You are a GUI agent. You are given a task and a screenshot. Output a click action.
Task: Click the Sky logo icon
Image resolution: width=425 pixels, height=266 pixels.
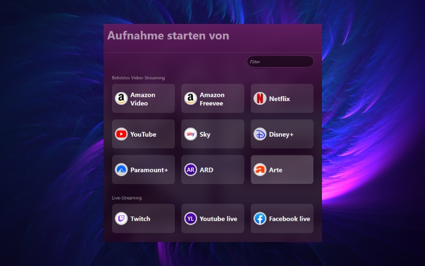(x=191, y=134)
